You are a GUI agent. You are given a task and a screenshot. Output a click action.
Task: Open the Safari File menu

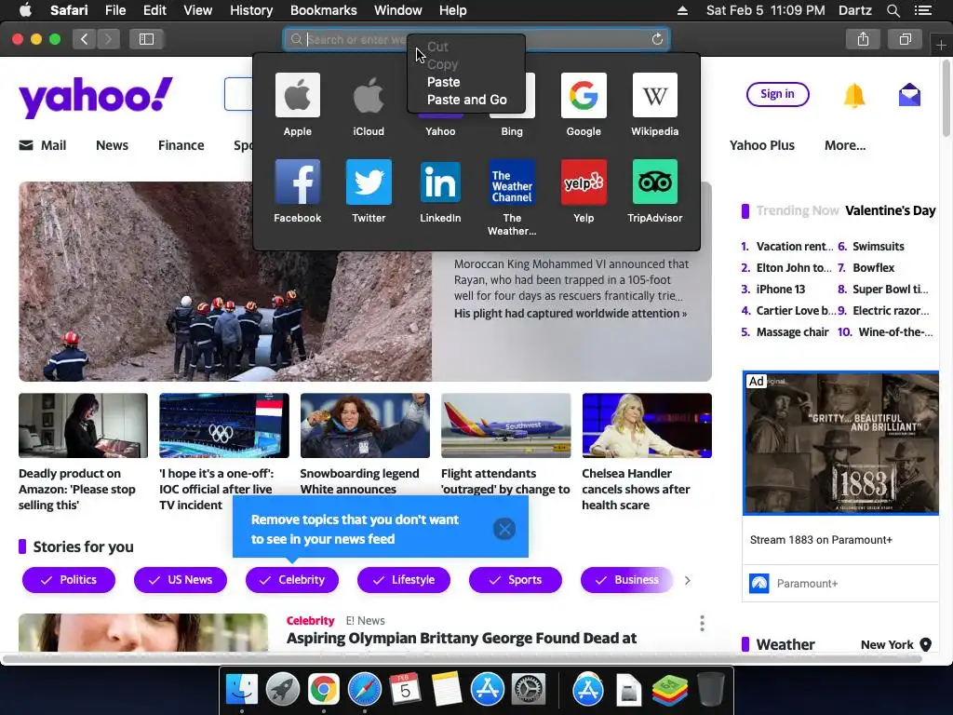tap(115, 10)
